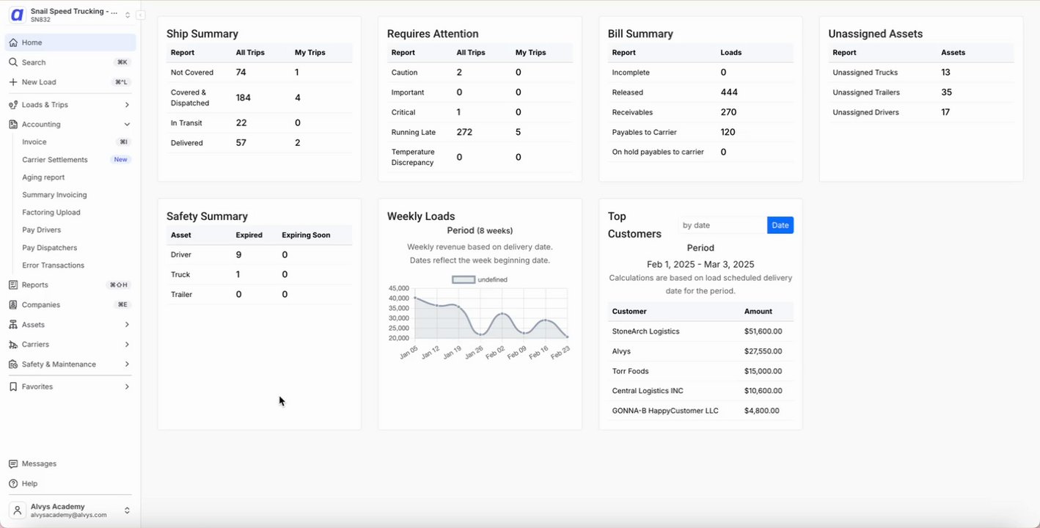Expand the Safety & Maintenance chevron

(127, 364)
